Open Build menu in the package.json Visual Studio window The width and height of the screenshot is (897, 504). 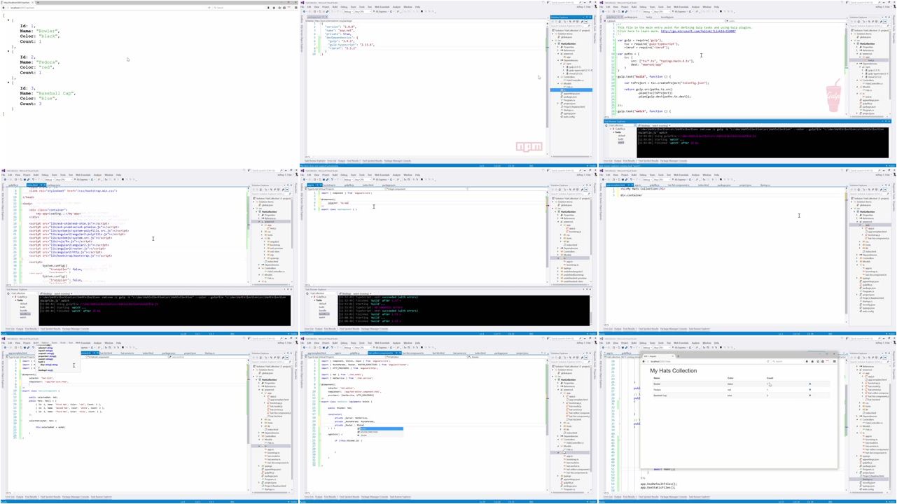(x=335, y=7)
